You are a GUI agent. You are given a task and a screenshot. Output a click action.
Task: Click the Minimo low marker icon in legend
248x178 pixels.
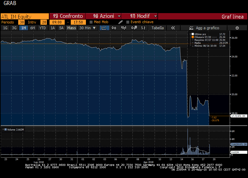193,46
